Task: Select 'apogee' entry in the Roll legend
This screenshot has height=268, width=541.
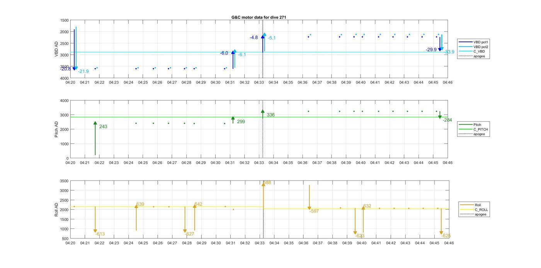Action: [473, 214]
